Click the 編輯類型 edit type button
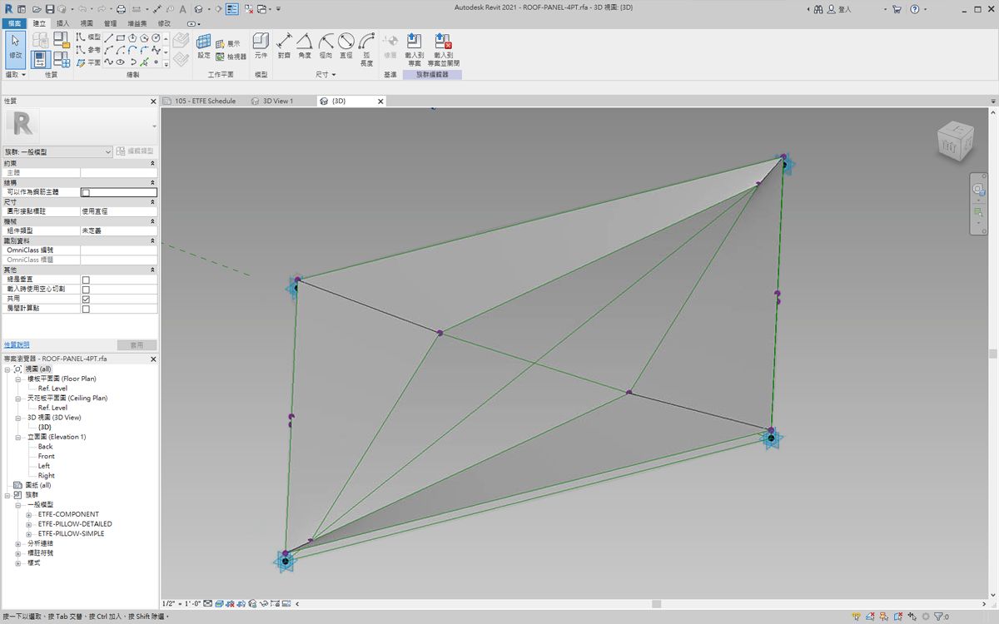 coord(136,151)
